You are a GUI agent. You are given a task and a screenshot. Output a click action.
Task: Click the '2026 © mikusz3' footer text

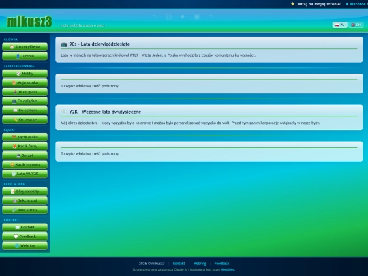click(151, 264)
